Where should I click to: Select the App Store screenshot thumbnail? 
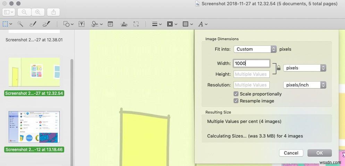click(34, 127)
